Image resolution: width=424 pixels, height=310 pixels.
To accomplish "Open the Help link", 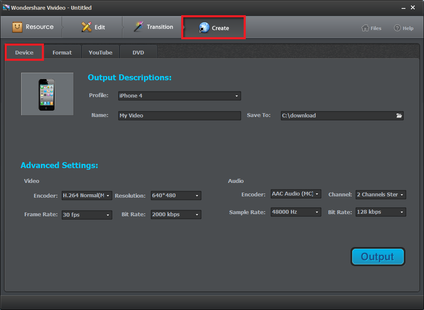I will pos(404,28).
